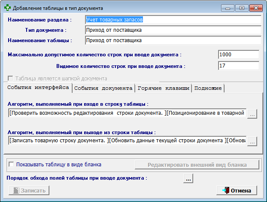
Task: Open the 'События документа' tab
Action: (x=103, y=88)
